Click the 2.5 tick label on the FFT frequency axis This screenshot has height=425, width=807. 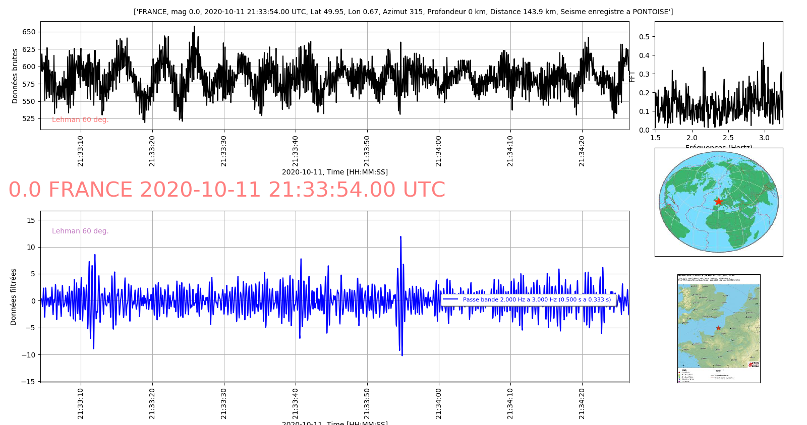(728, 138)
